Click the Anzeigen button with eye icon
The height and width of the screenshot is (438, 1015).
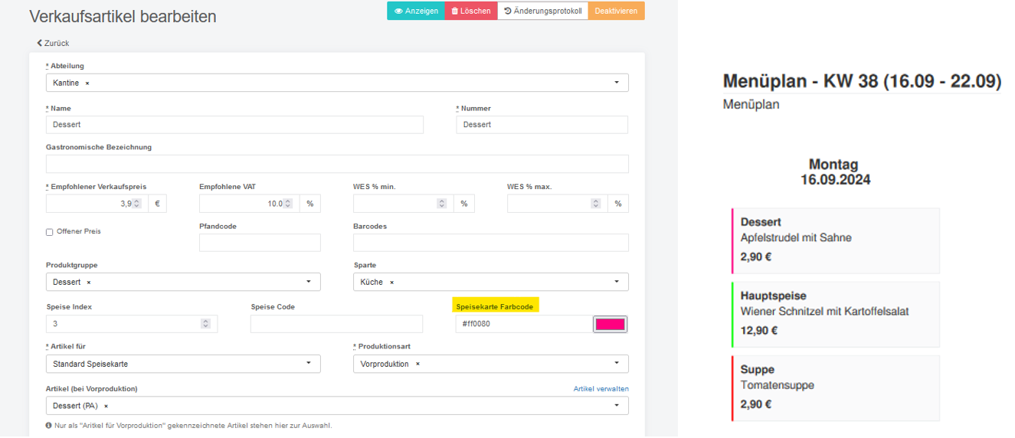416,11
